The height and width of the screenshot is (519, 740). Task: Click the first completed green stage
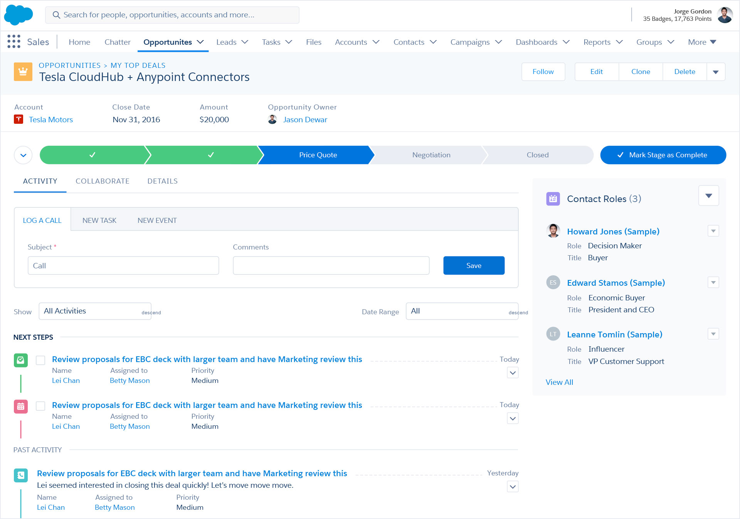coord(92,155)
